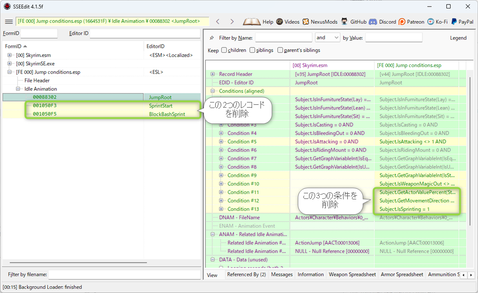Viewport: 478px width, 293px height.
Task: Switch to the Referenced By (2) tab
Action: click(246, 274)
